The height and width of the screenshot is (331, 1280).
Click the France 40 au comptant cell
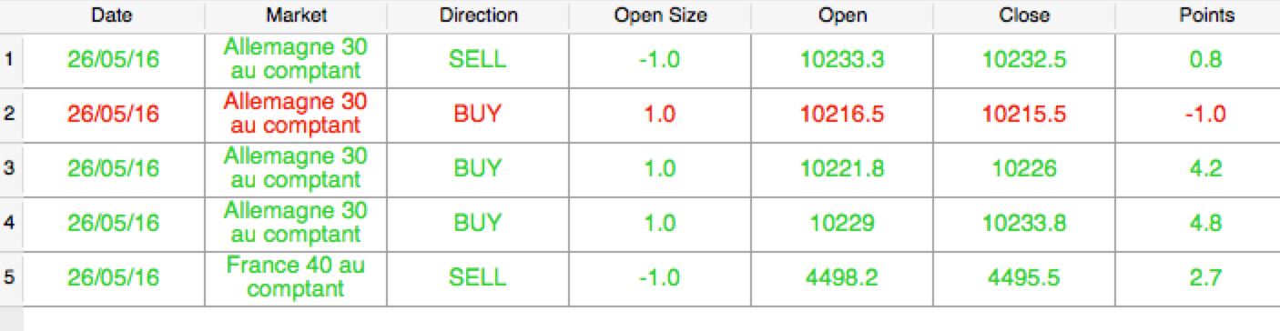296,278
